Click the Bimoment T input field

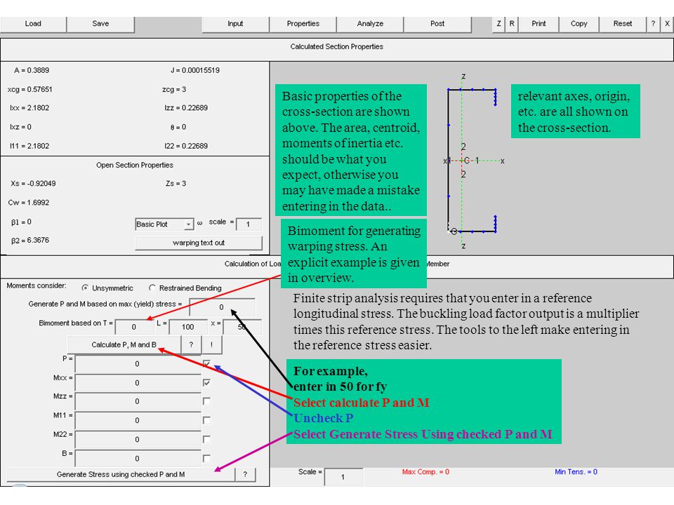(x=134, y=327)
